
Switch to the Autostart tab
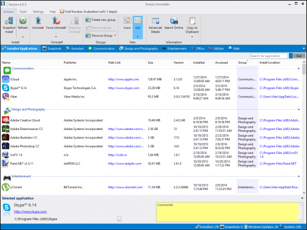(75, 48)
